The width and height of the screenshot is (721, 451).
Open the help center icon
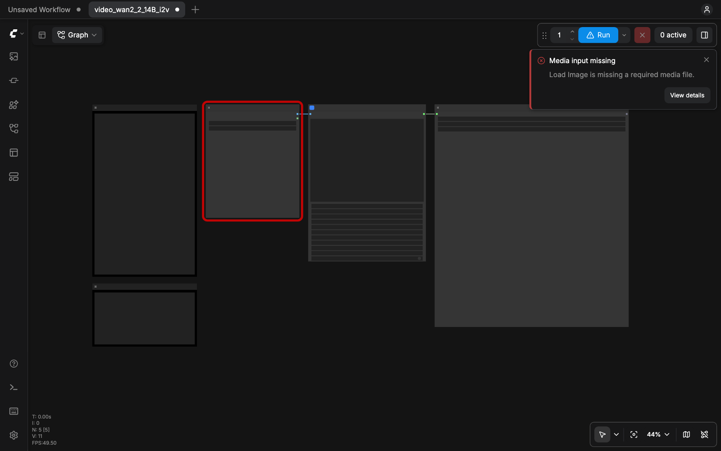tap(14, 364)
